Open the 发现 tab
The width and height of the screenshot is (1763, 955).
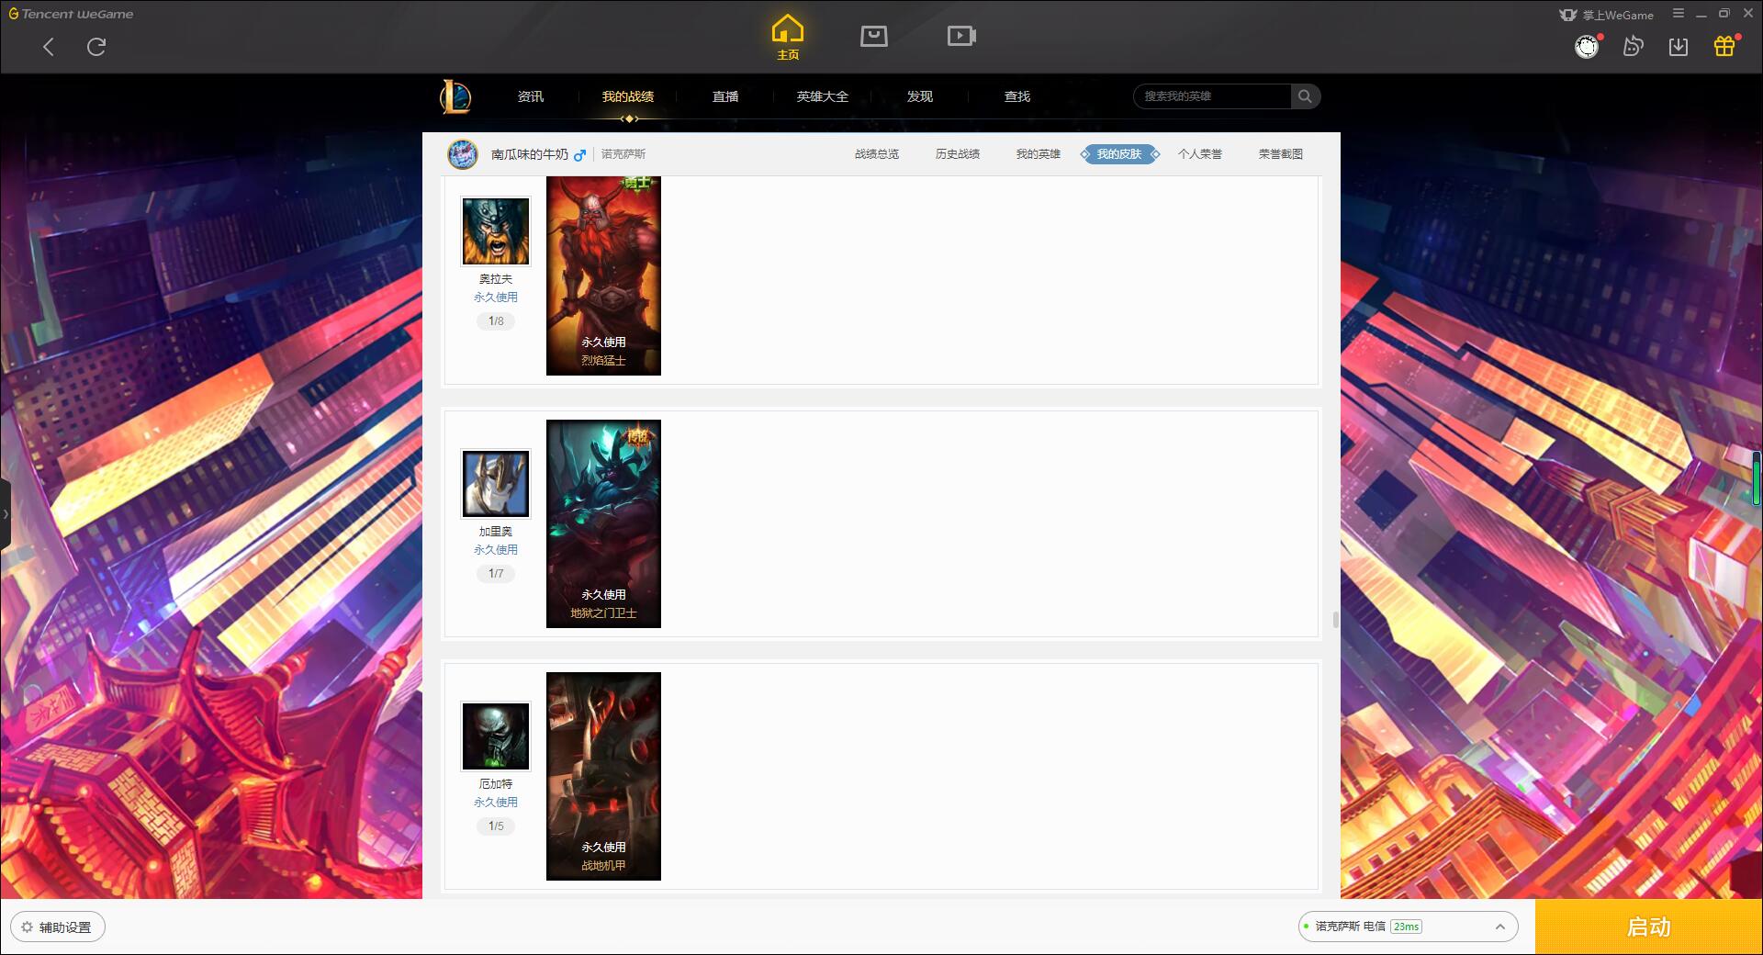[920, 96]
